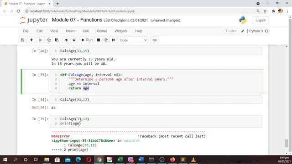The image size is (292, 164).
Task: Restart the kernel icon
Action: coord(106,40)
